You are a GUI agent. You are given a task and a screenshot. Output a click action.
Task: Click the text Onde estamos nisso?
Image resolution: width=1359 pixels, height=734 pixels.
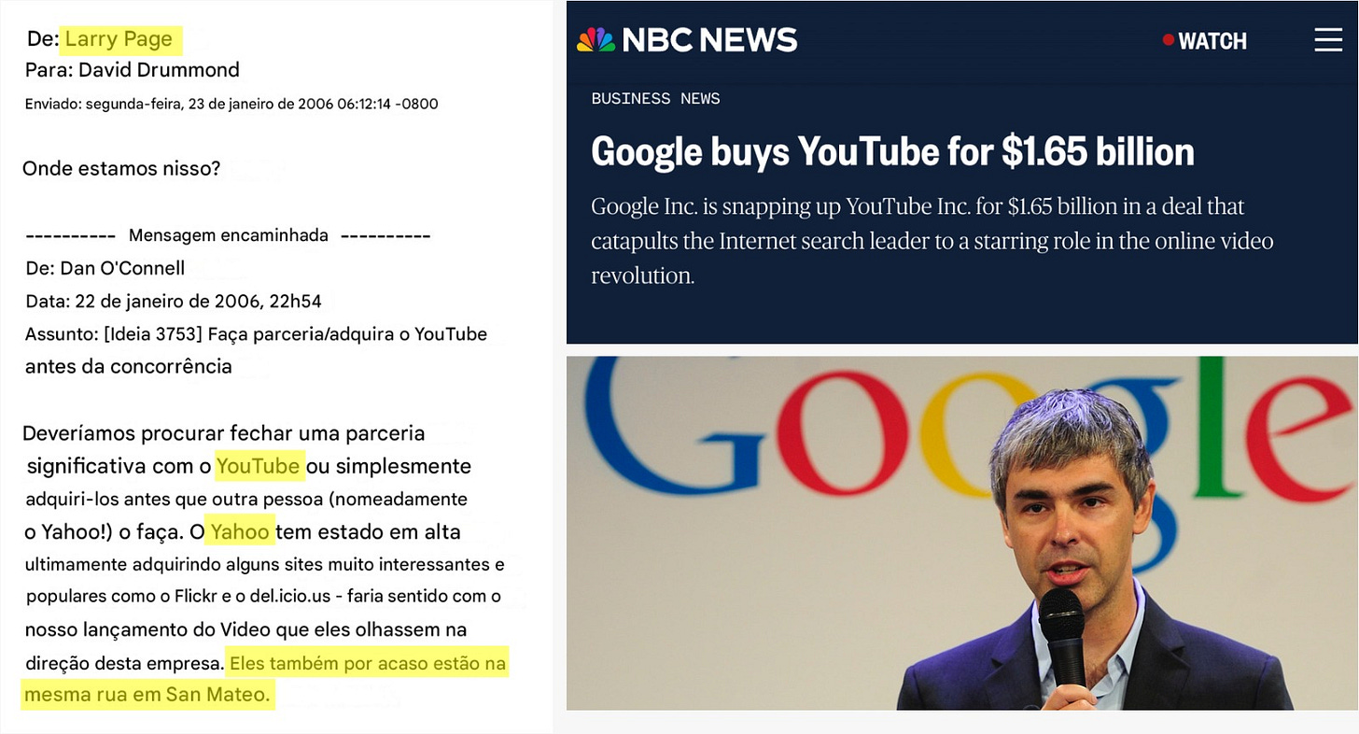click(121, 168)
